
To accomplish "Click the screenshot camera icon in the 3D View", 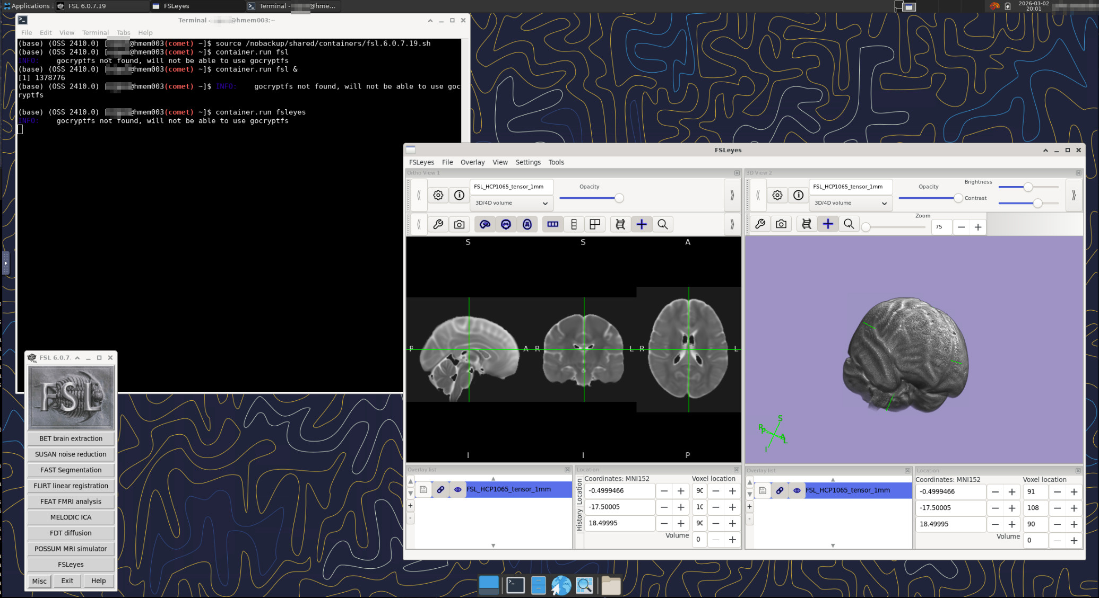I will (781, 224).
